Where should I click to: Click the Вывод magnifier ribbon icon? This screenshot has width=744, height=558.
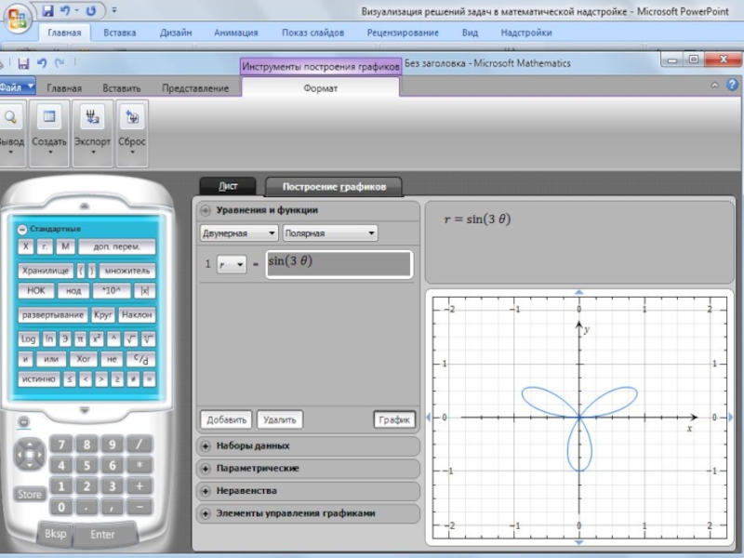10,117
